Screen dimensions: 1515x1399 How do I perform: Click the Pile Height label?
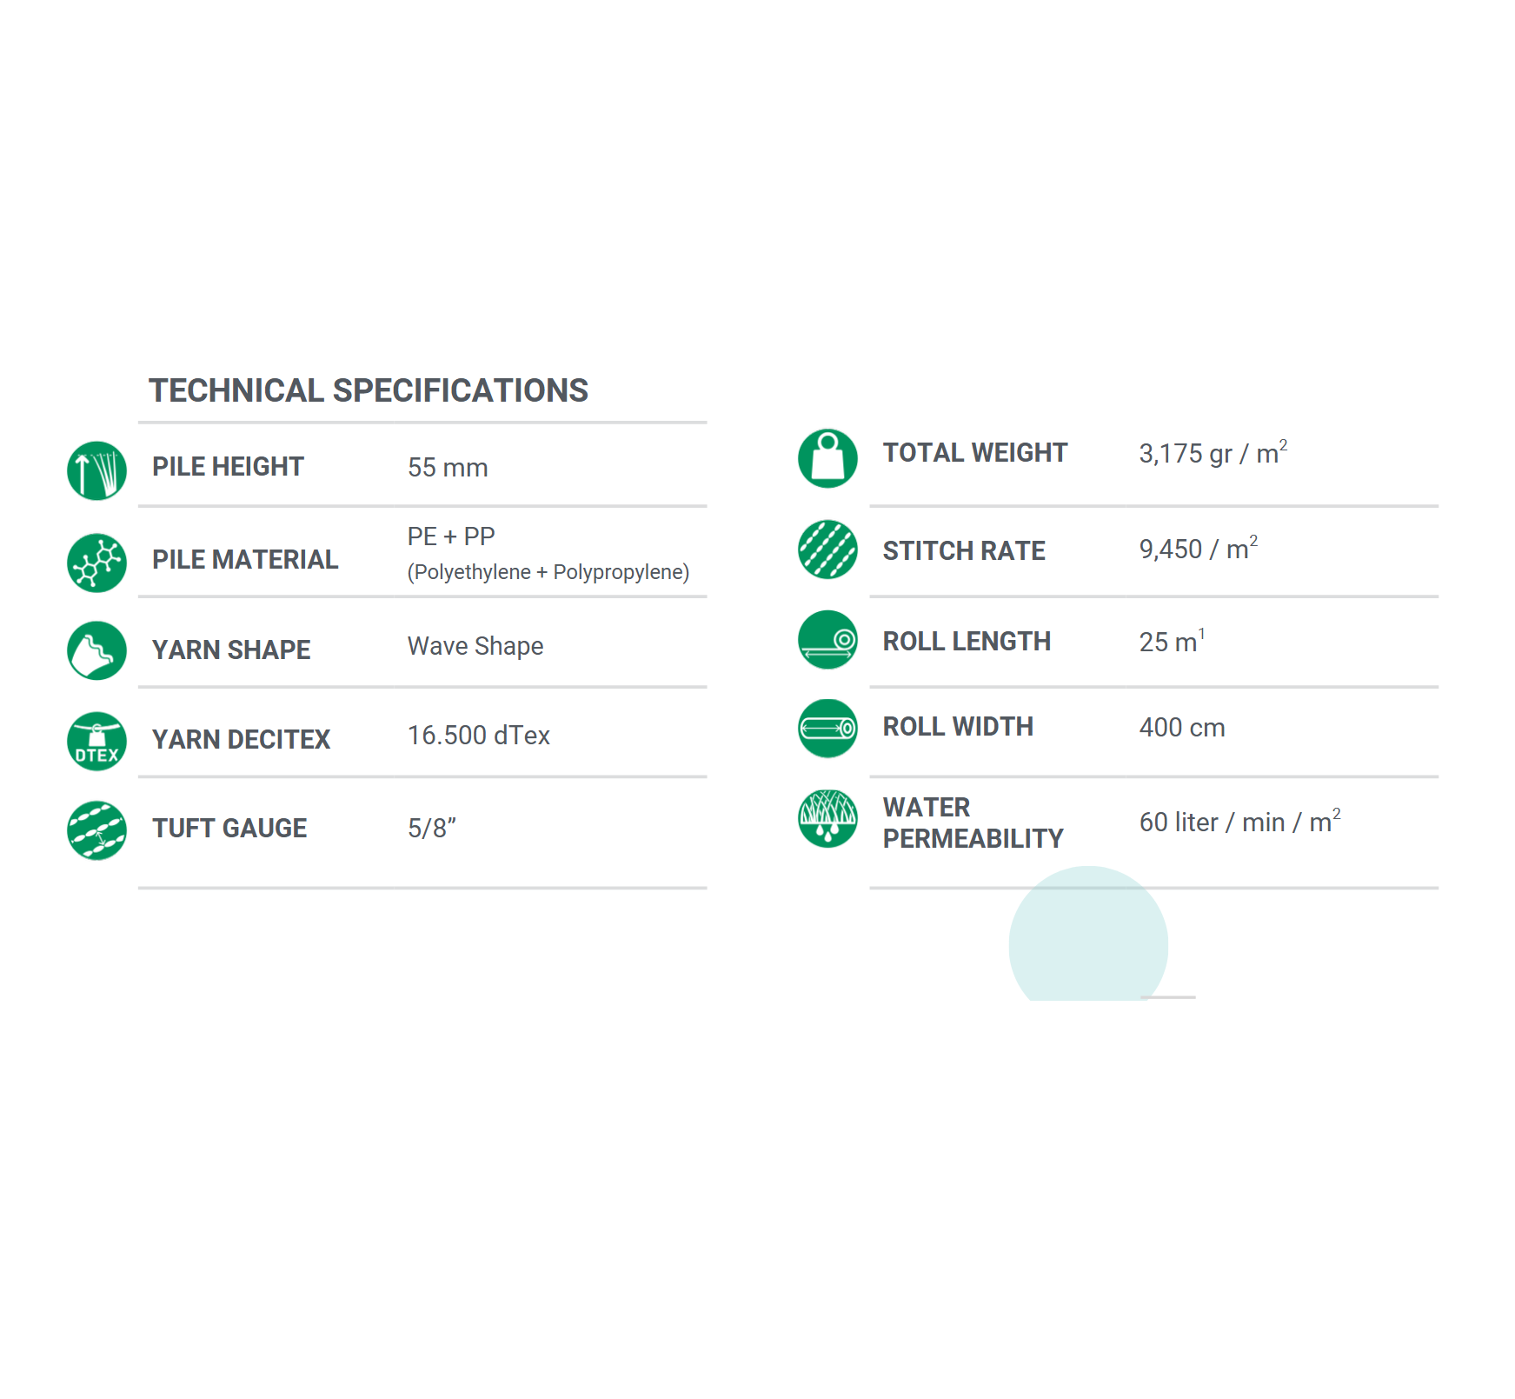tap(228, 467)
